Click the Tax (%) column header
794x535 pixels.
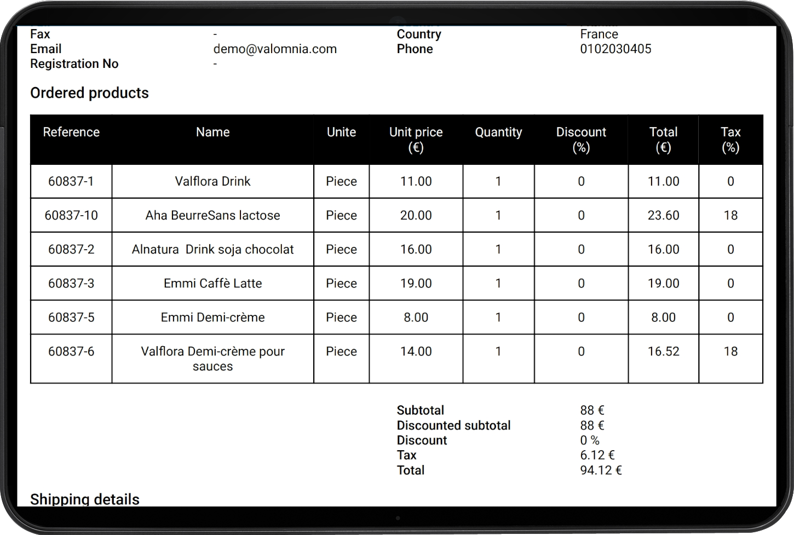(x=730, y=140)
